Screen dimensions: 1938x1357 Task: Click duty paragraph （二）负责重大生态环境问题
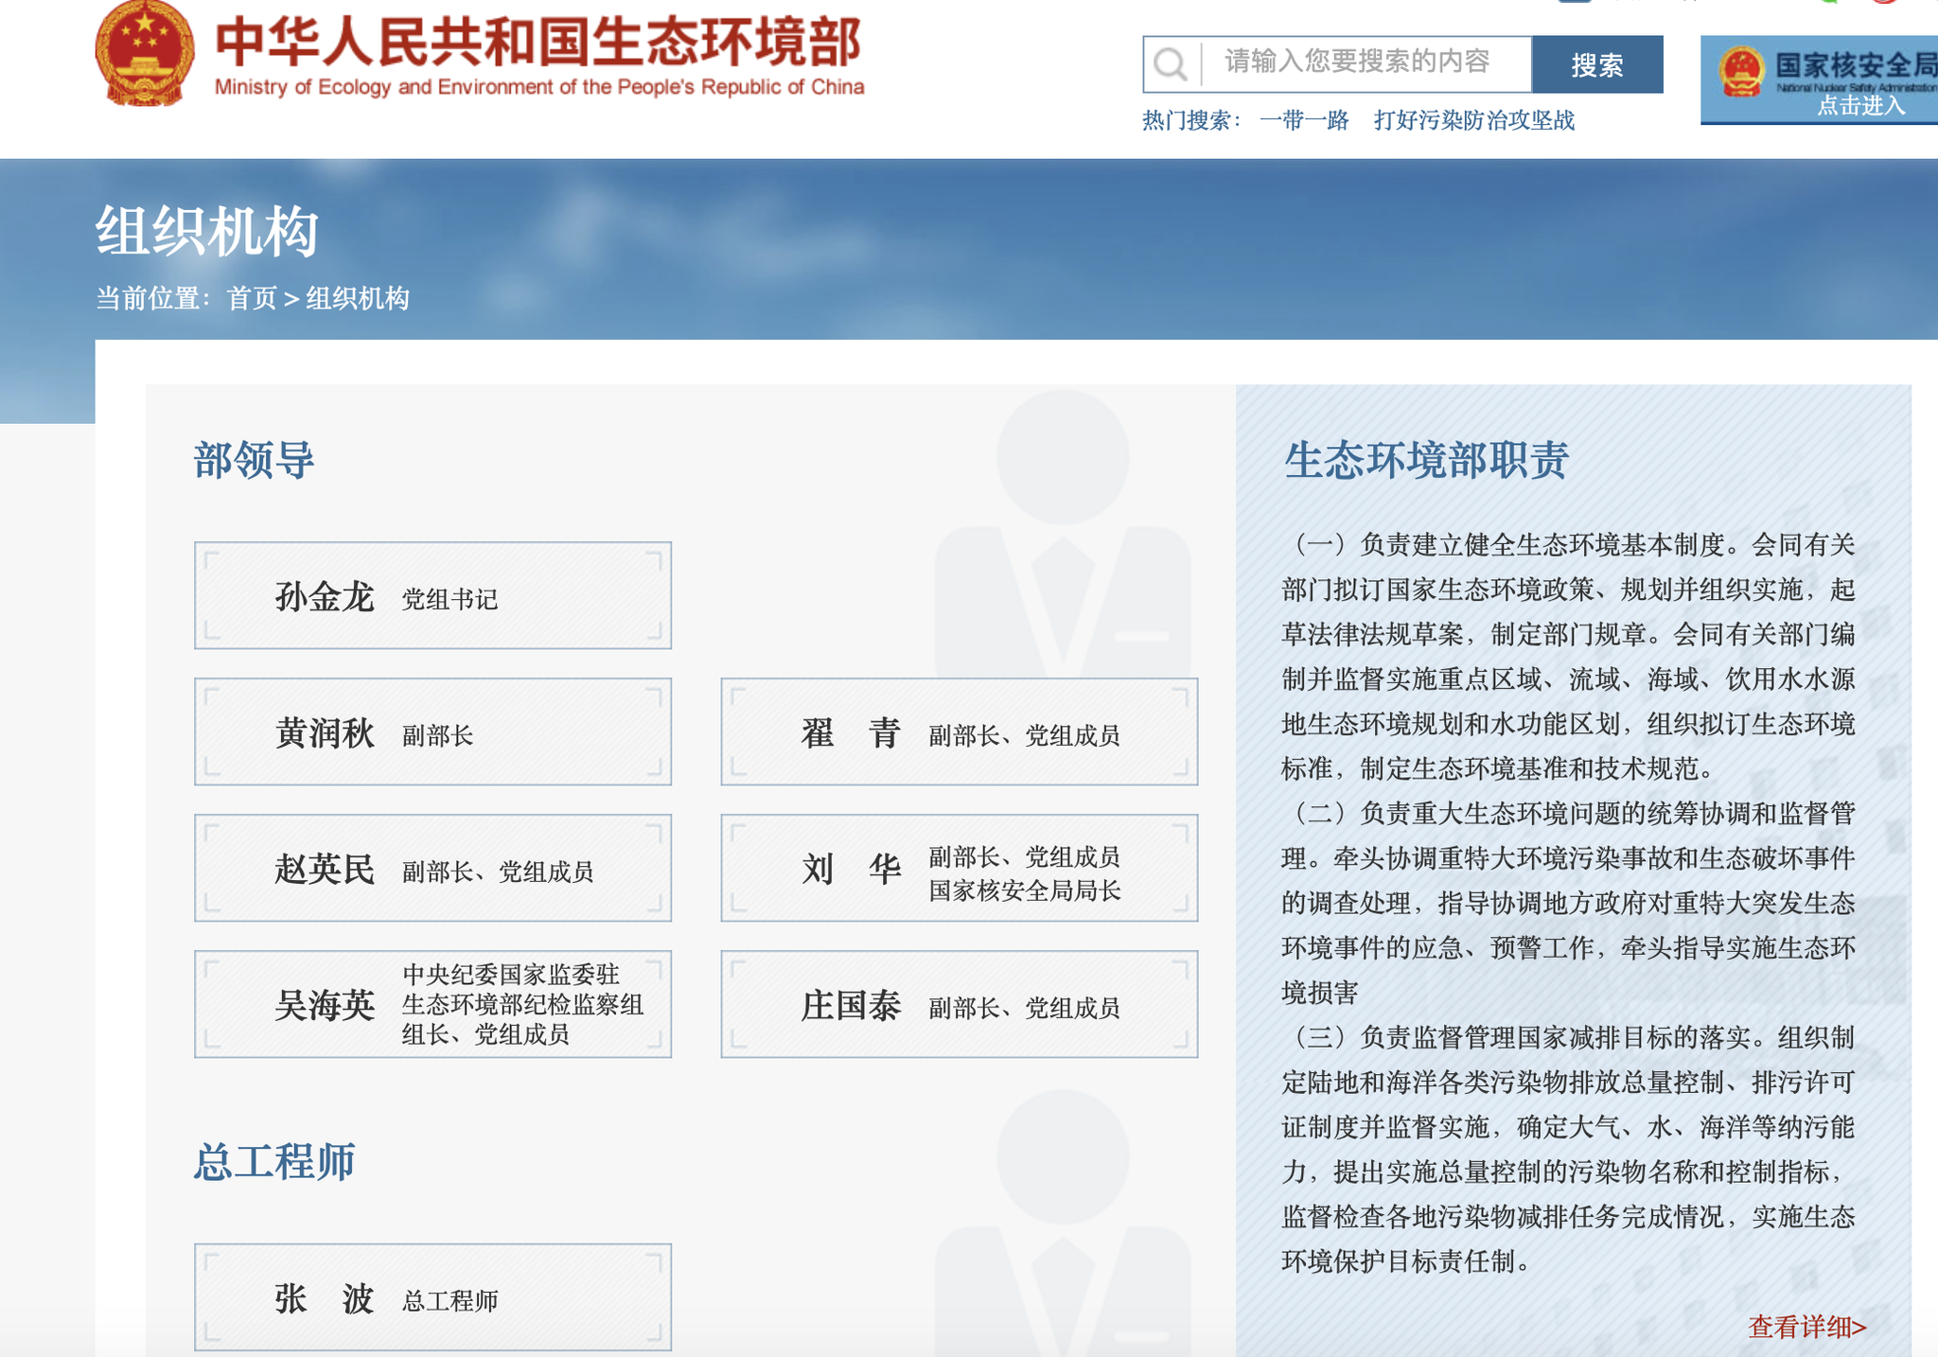[x=1568, y=903]
